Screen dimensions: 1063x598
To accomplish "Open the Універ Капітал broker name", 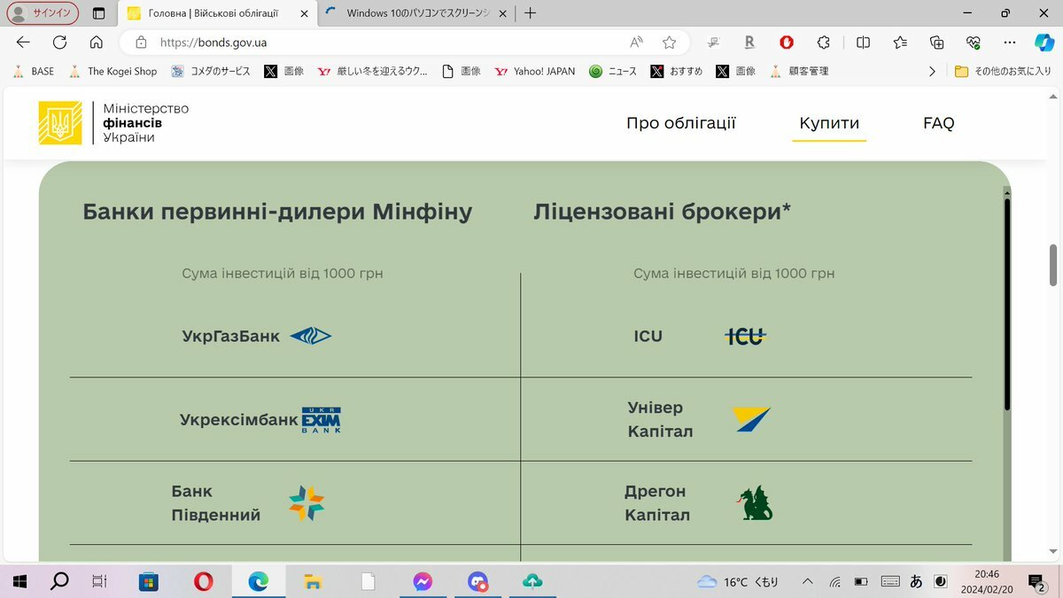I will (x=660, y=420).
